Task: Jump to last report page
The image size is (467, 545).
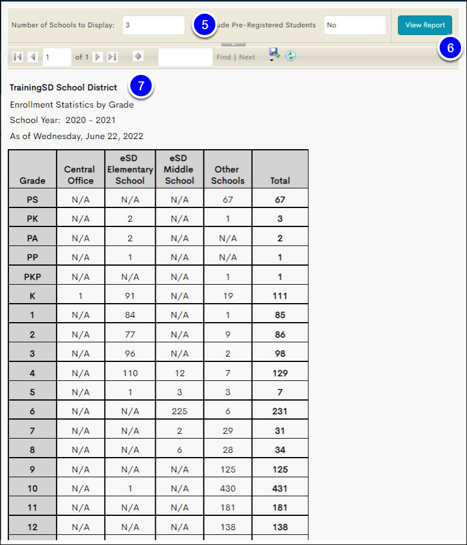Action: point(112,56)
